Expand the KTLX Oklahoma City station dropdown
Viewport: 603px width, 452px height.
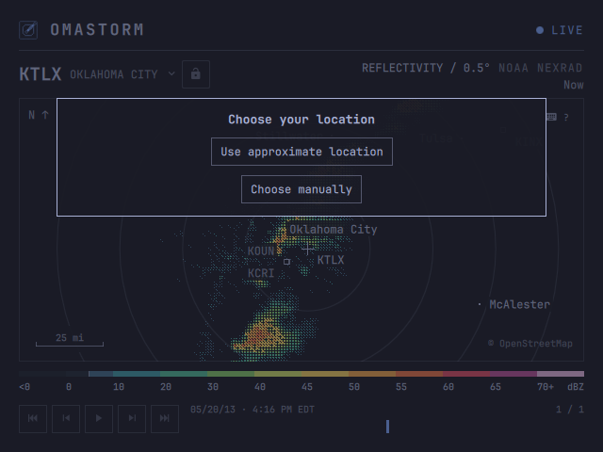click(x=97, y=74)
